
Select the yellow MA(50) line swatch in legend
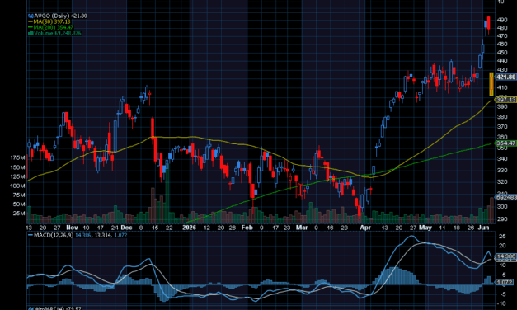click(x=31, y=21)
